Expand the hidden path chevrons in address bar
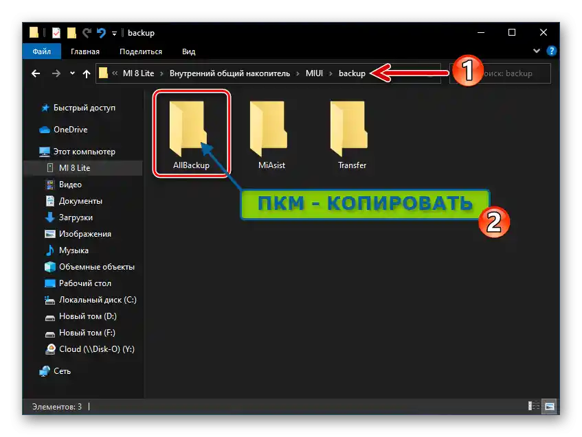This screenshot has width=582, height=437. click(115, 73)
